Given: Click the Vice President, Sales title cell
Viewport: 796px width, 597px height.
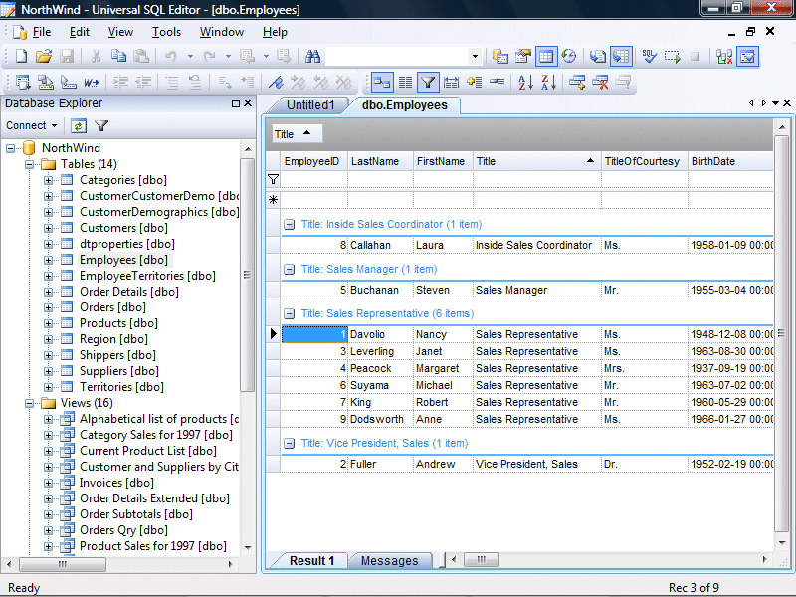Looking at the screenshot, I should coord(536,464).
